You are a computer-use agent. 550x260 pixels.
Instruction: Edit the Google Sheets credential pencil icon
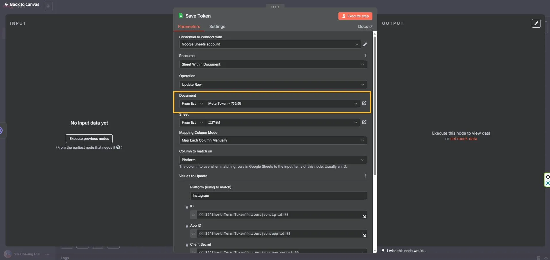pos(365,44)
